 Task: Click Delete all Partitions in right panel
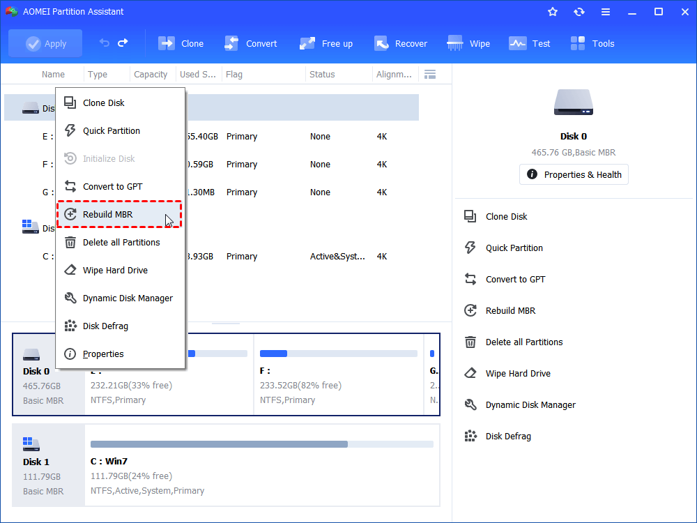pos(514,342)
